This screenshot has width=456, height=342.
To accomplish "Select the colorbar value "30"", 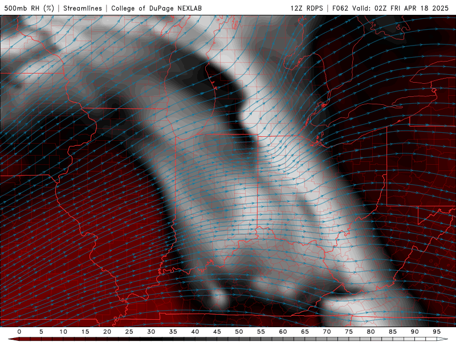I will (x=151, y=332).
